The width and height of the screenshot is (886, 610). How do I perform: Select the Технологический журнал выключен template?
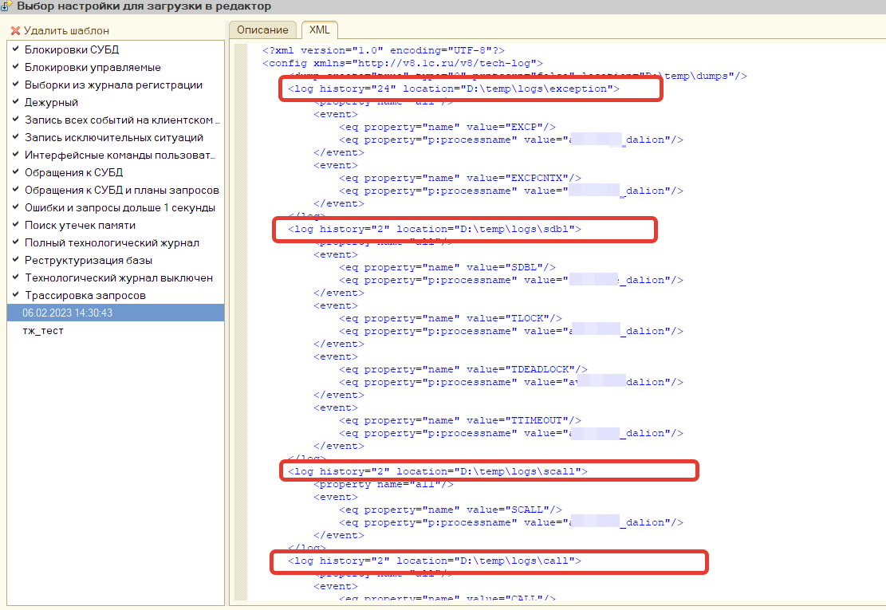pos(118,277)
